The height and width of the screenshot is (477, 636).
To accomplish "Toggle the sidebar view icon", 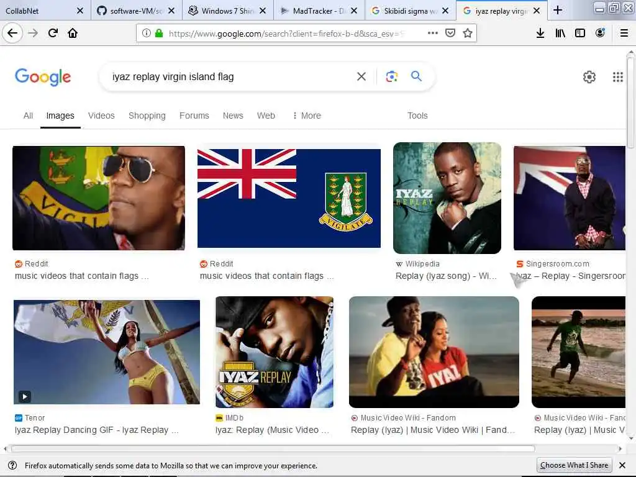I will tap(580, 33).
